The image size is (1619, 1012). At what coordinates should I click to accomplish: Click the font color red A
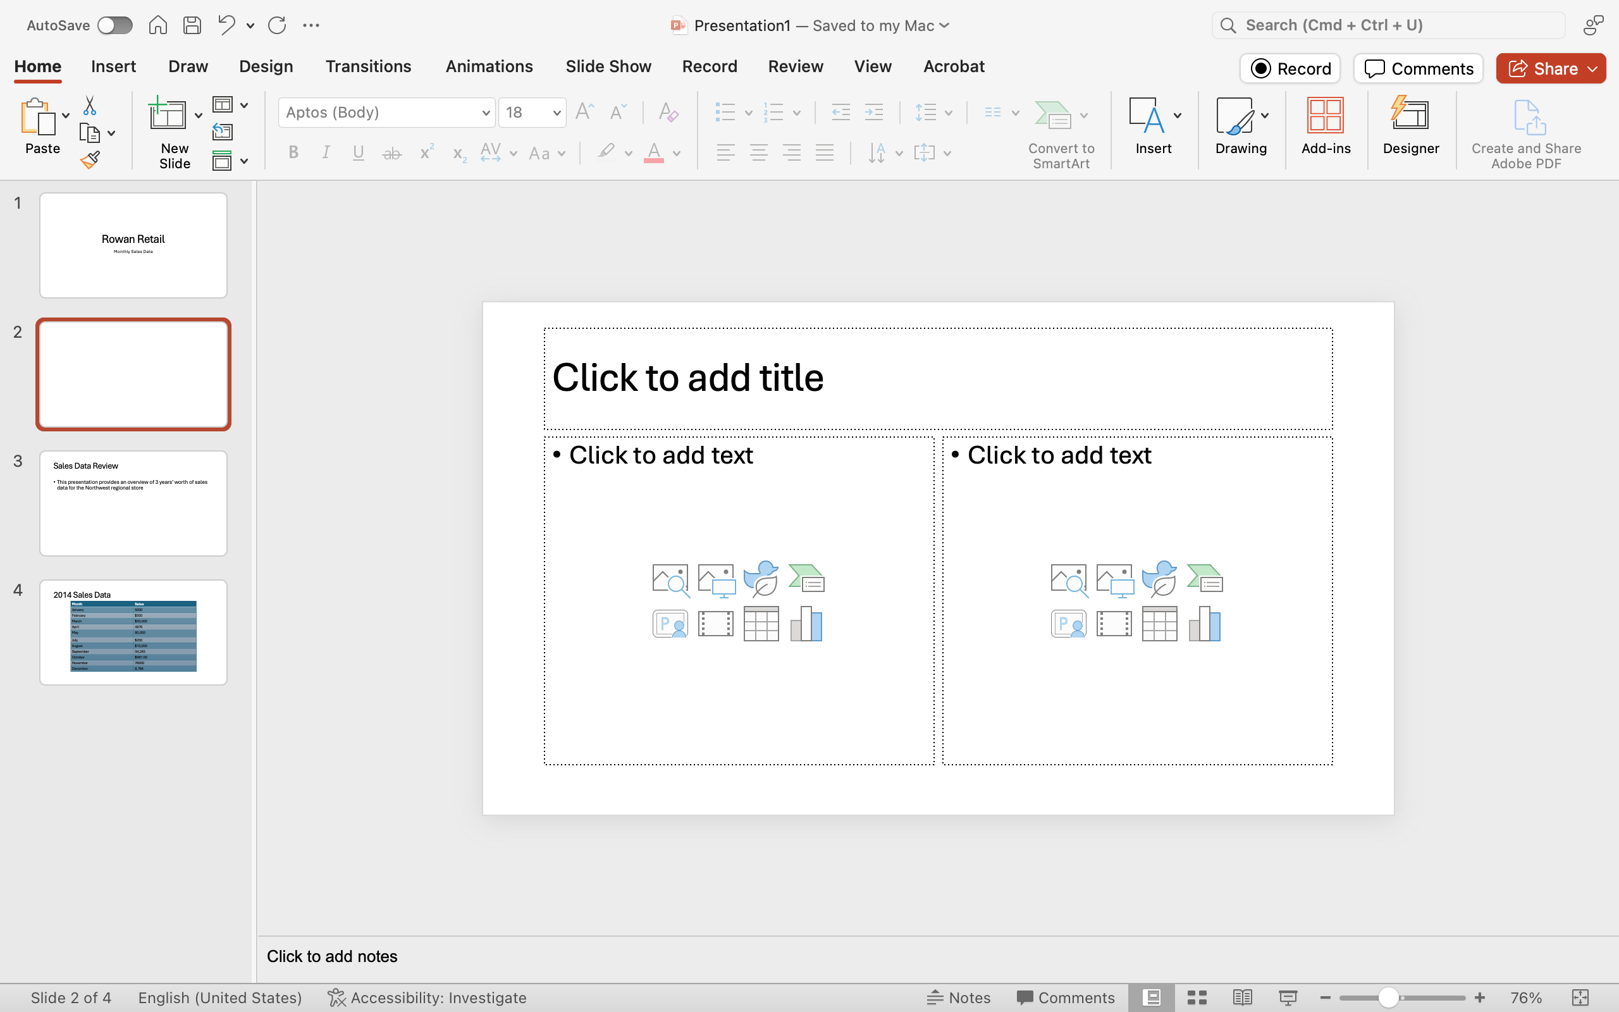(654, 152)
